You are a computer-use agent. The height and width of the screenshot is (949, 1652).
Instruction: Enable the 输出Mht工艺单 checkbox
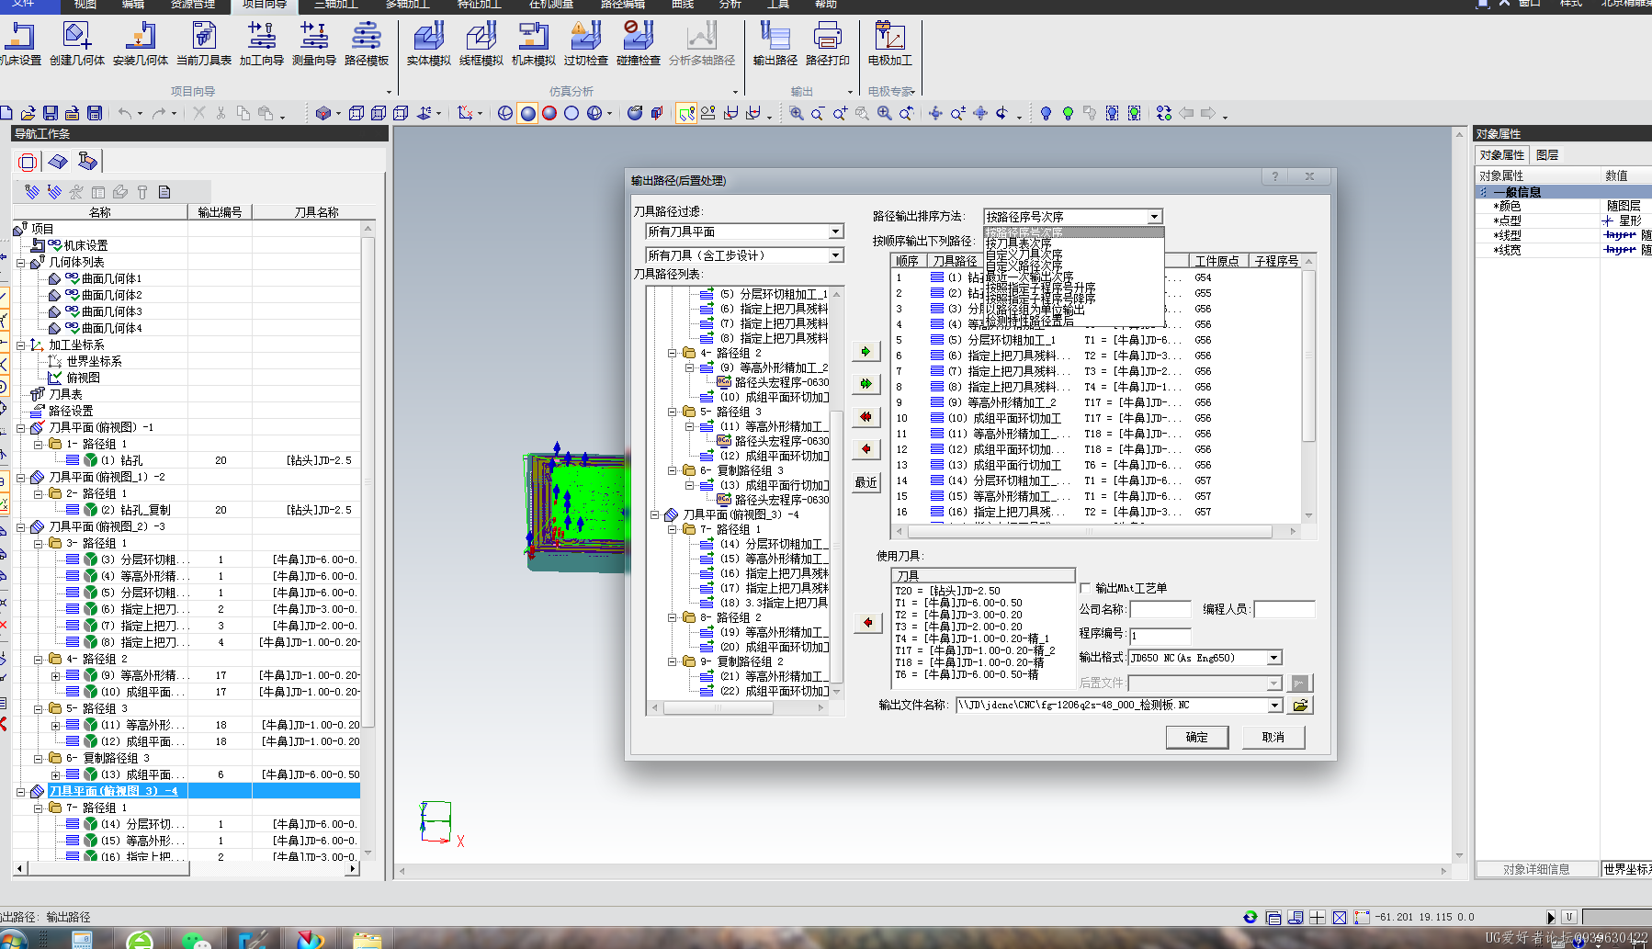tap(1085, 588)
